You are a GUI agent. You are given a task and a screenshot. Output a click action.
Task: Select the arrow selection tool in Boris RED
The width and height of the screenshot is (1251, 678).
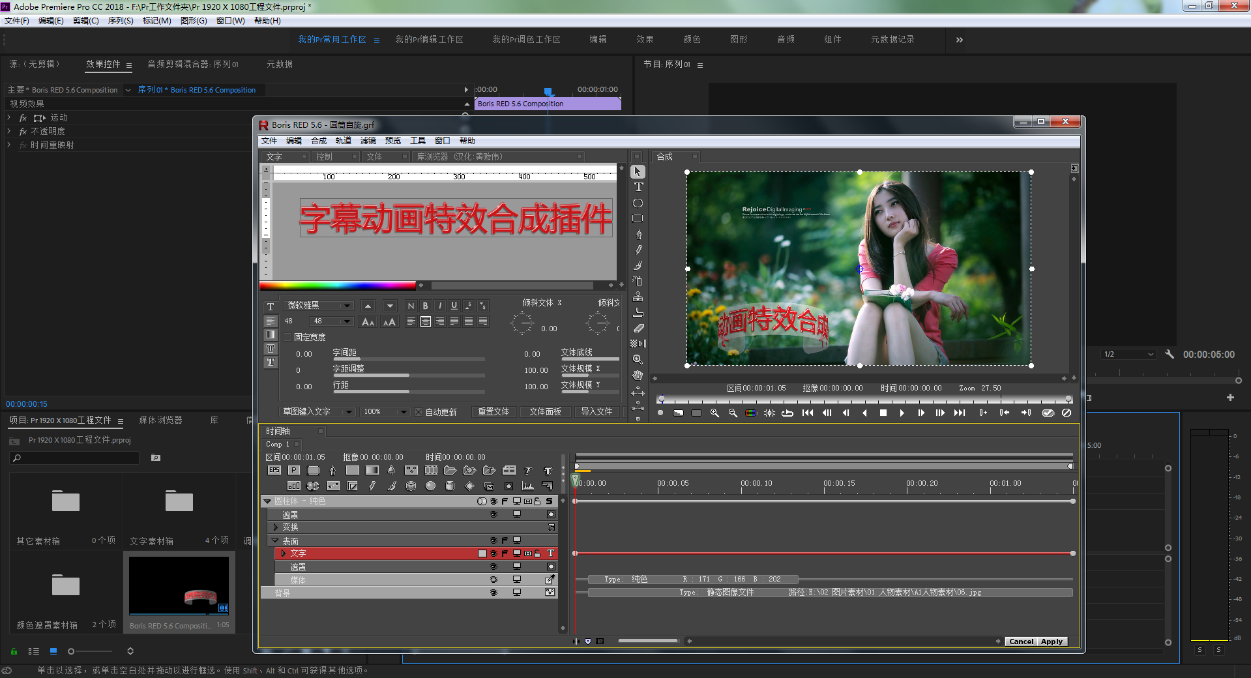[638, 171]
